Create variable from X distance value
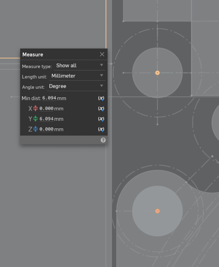 coord(101,108)
